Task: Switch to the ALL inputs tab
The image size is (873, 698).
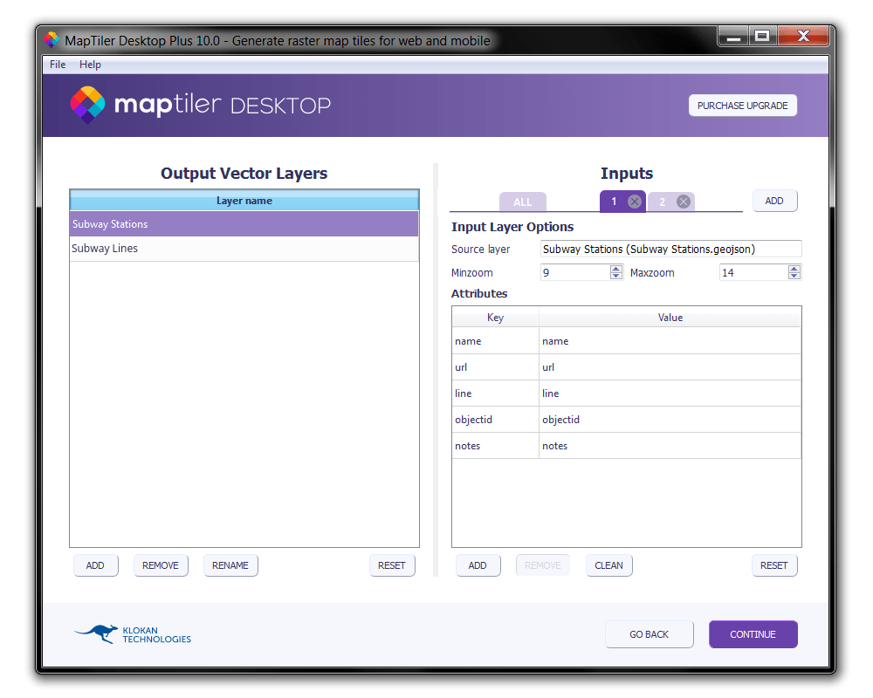Action: click(x=522, y=201)
